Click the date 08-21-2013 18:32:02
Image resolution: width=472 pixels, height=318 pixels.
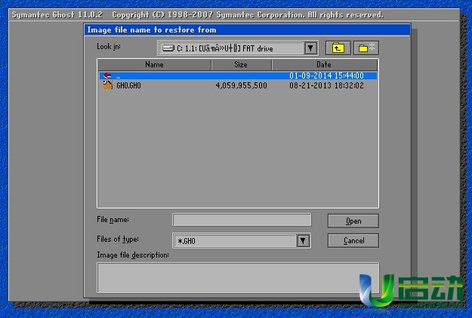(326, 86)
